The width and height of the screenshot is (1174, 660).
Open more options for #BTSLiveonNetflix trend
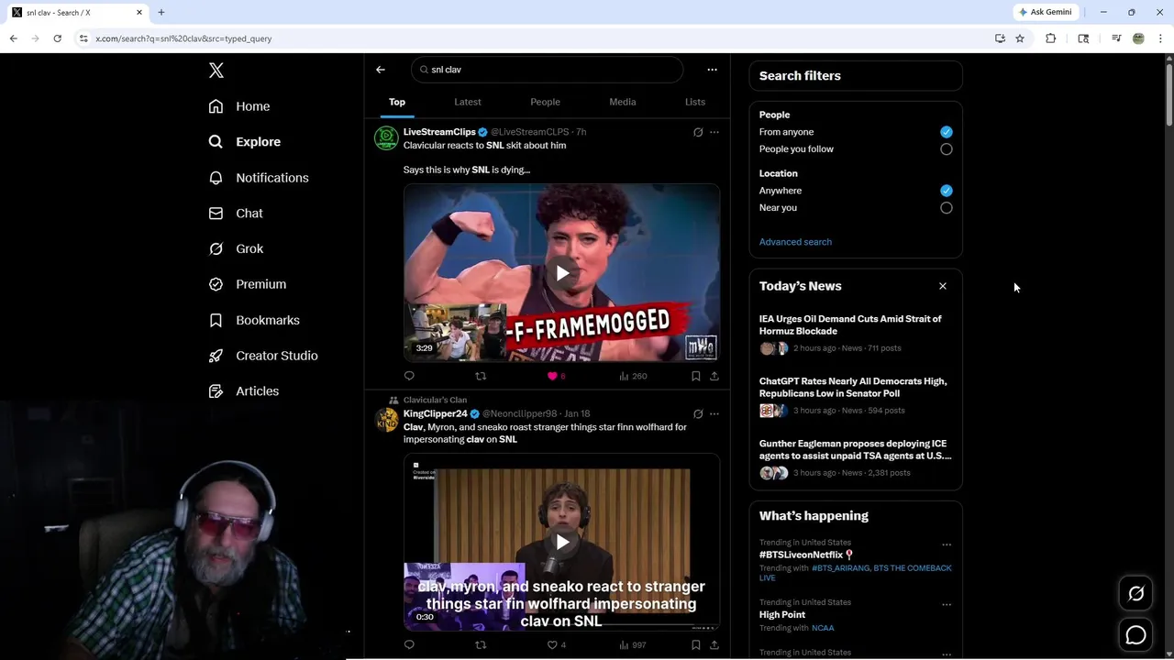[947, 544]
